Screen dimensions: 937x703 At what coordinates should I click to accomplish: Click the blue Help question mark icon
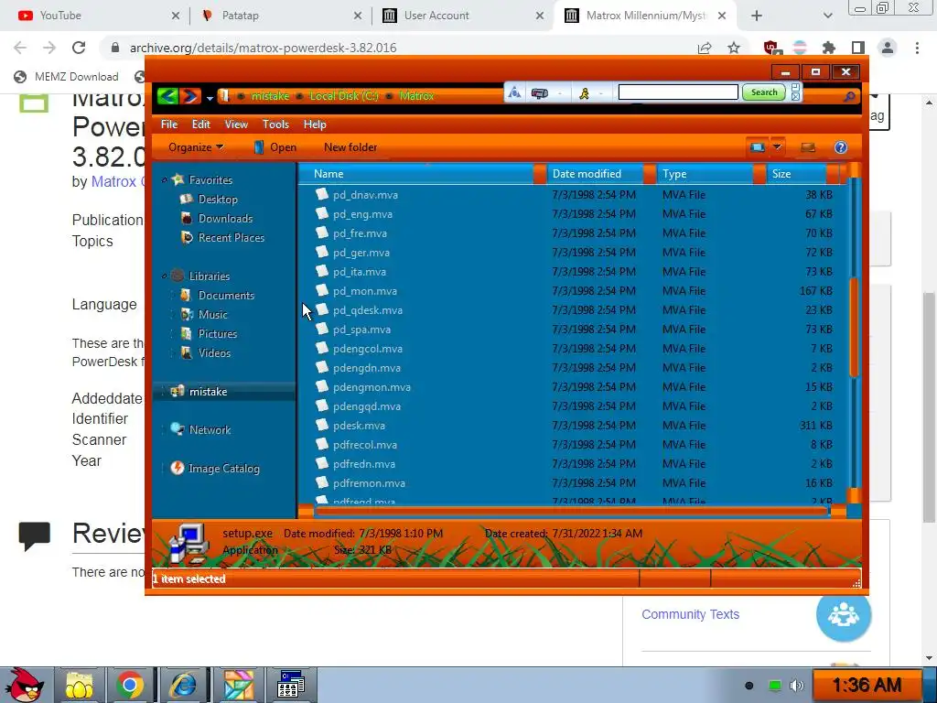pyautogui.click(x=841, y=147)
